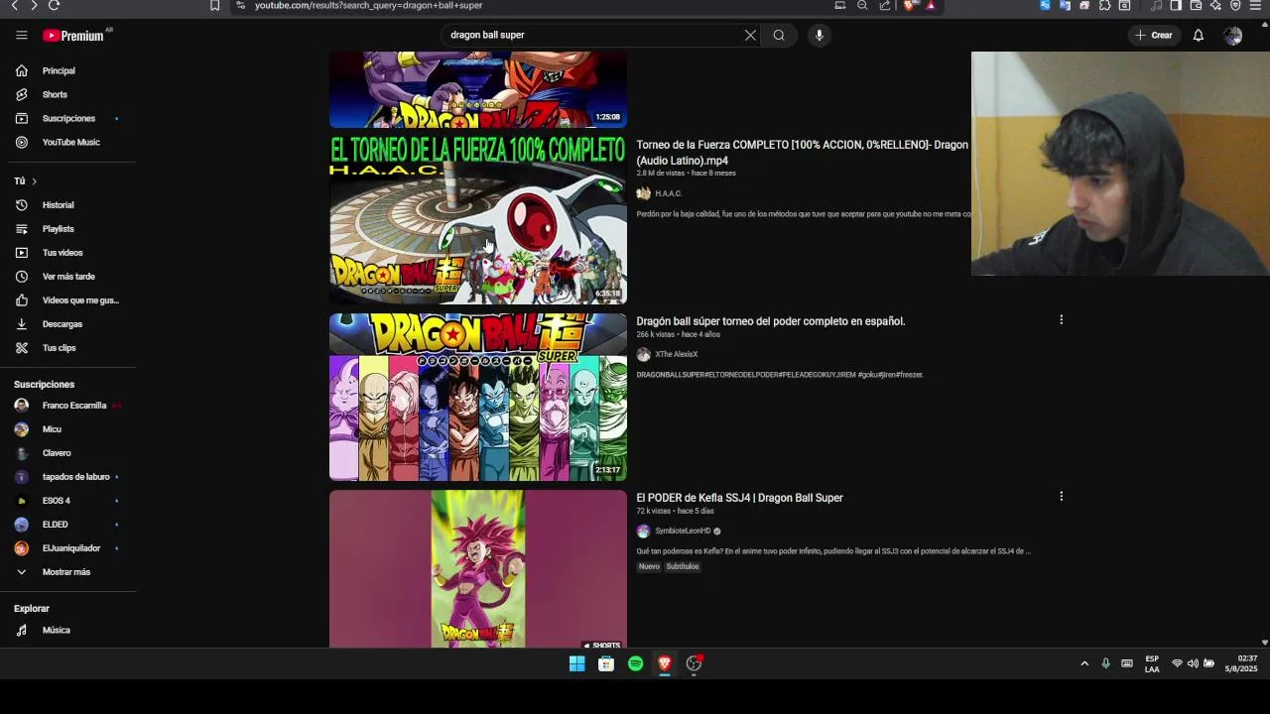Show hidden system tray icons

pos(1084,663)
